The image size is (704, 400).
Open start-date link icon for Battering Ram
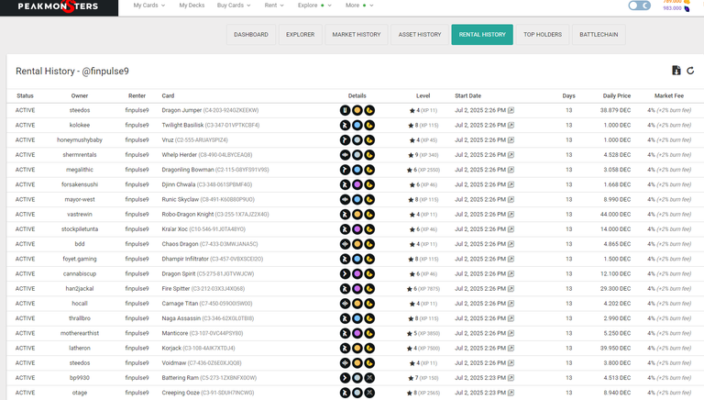coord(511,378)
